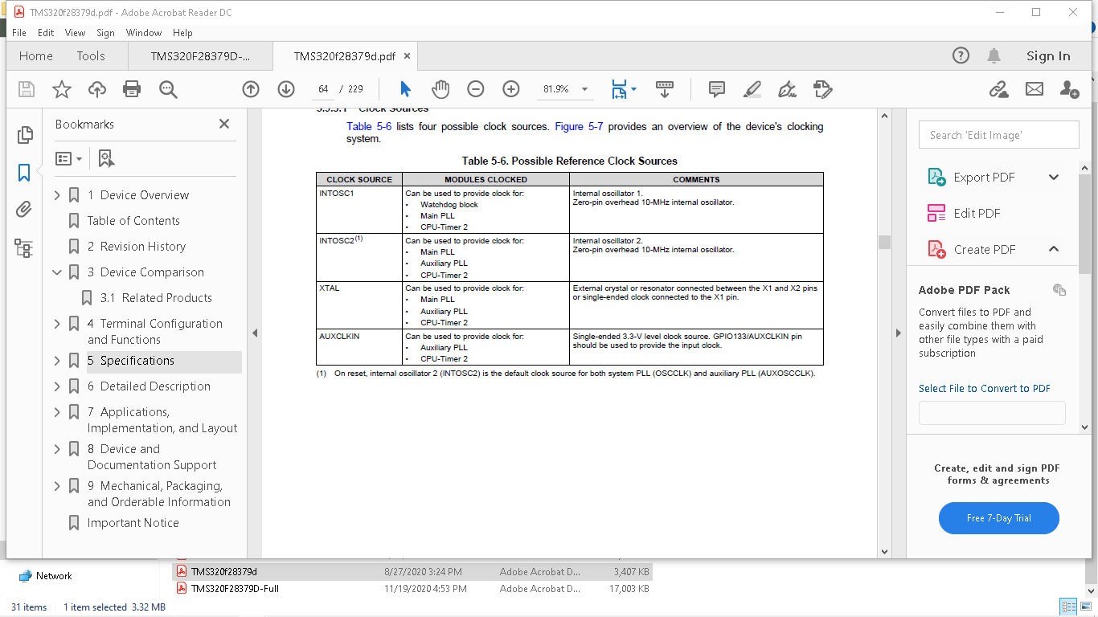Click Select File to Convert to PDF
Viewport: 1098px width, 617px height.
[985, 388]
